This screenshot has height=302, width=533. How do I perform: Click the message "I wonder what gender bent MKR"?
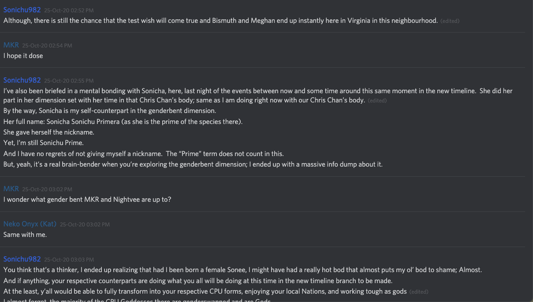pos(87,200)
